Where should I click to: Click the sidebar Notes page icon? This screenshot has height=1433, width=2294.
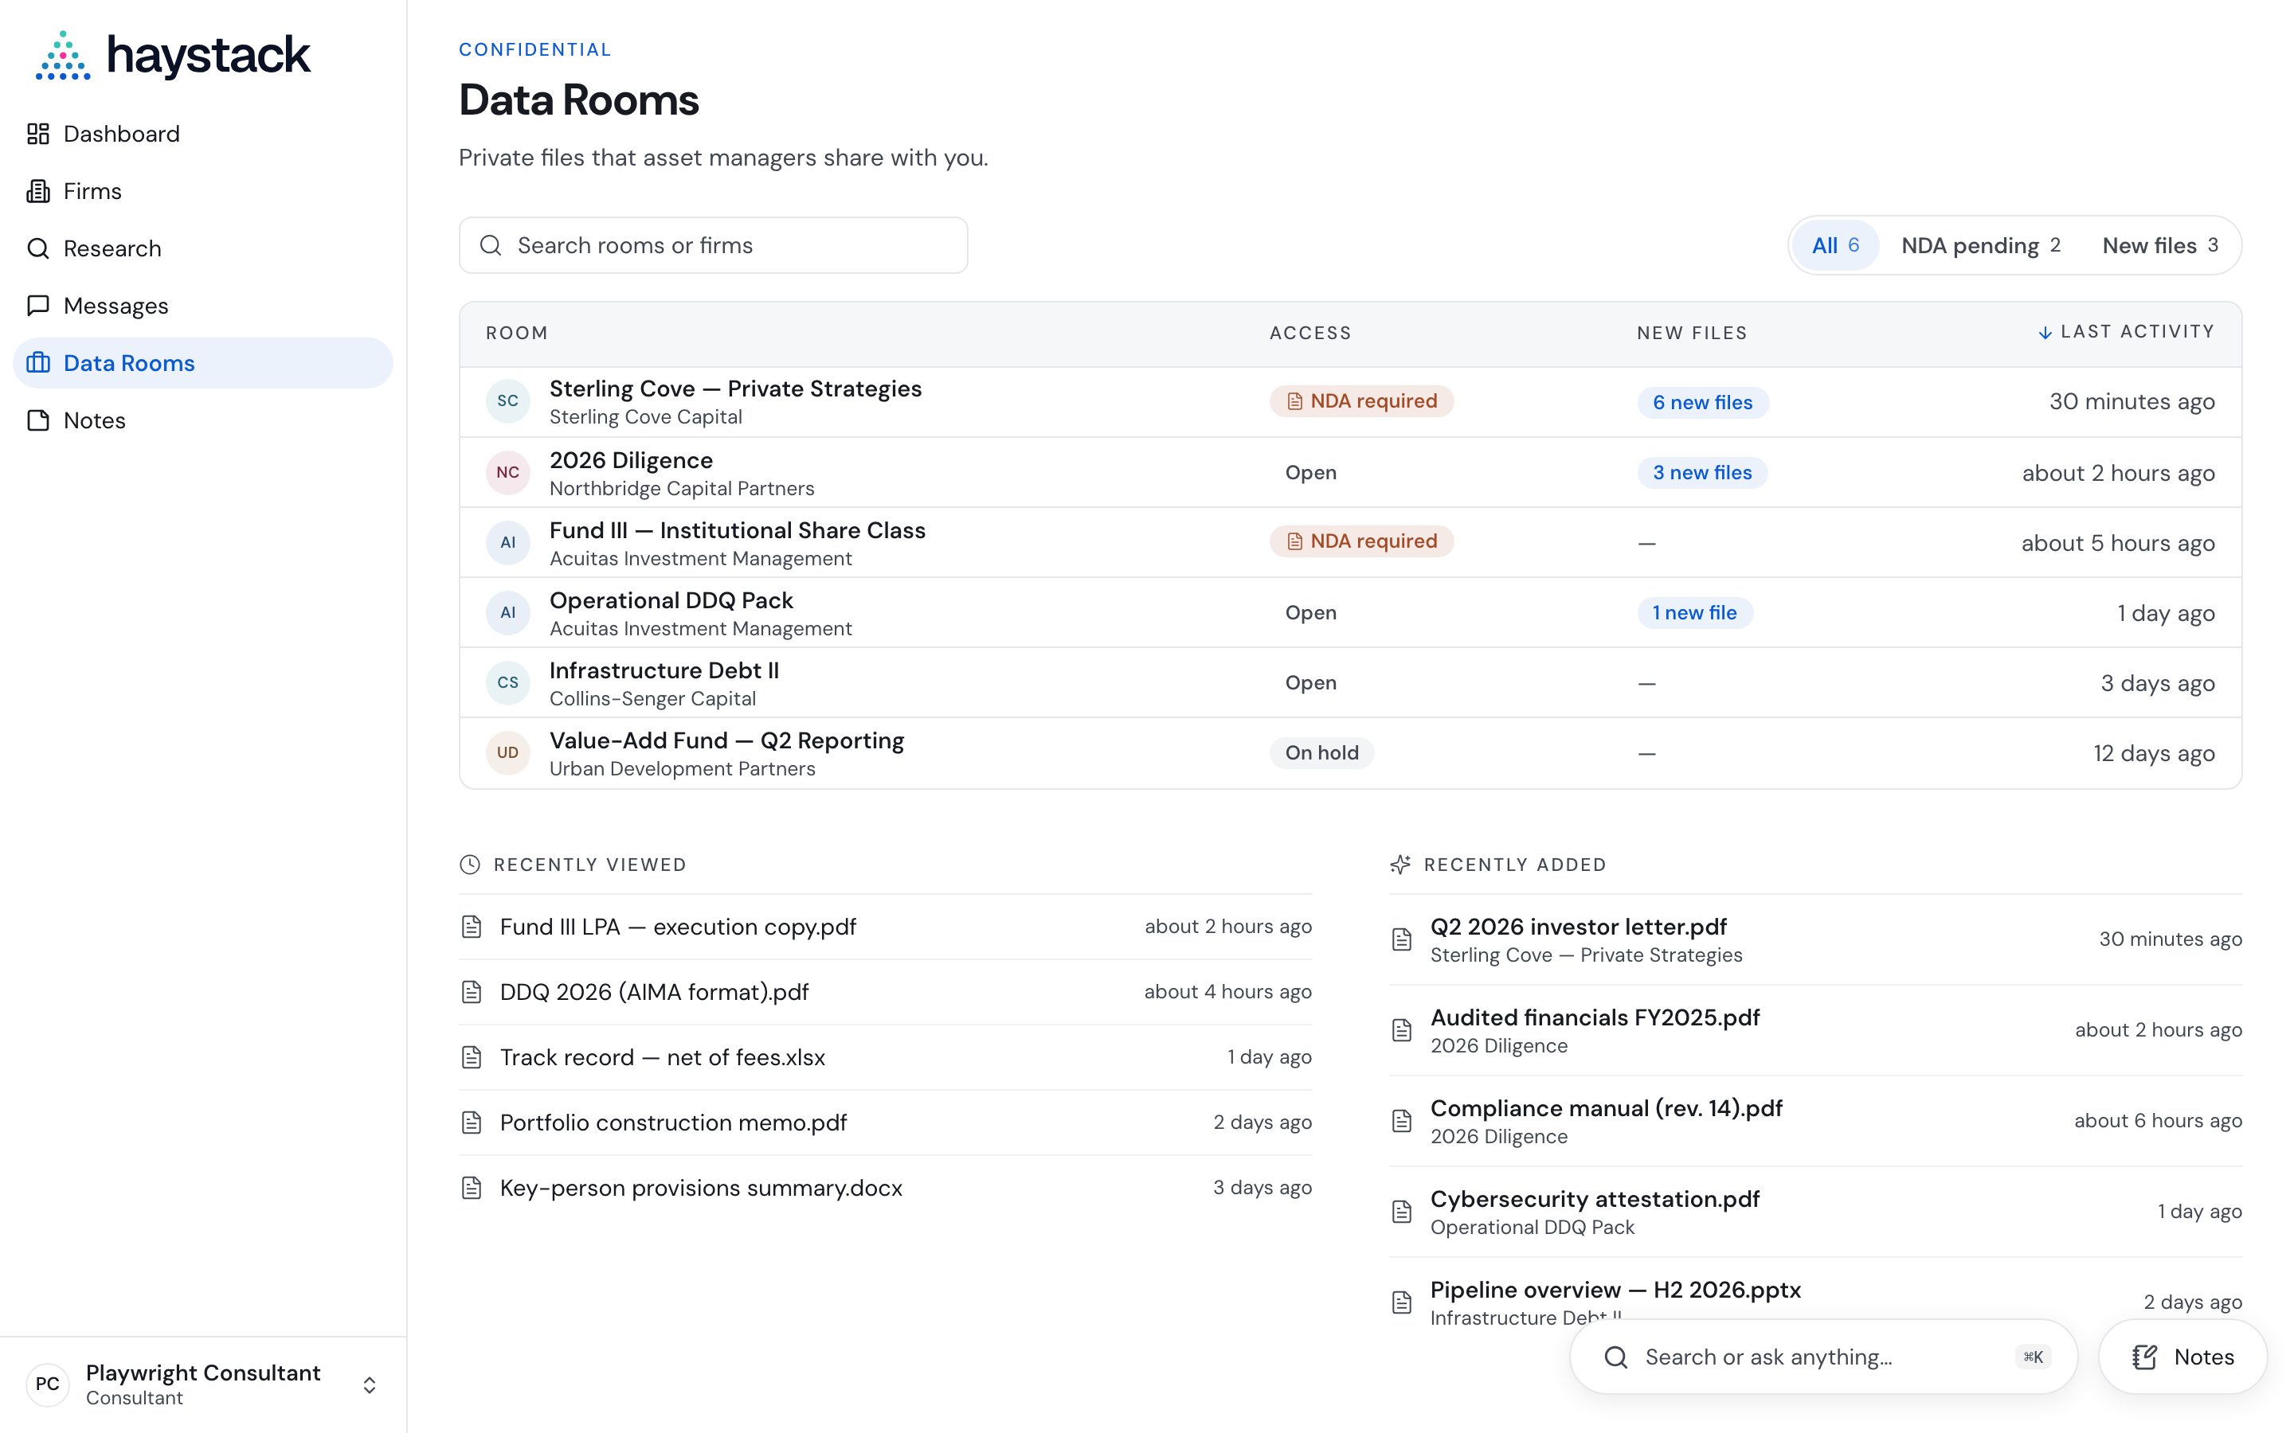(38, 421)
